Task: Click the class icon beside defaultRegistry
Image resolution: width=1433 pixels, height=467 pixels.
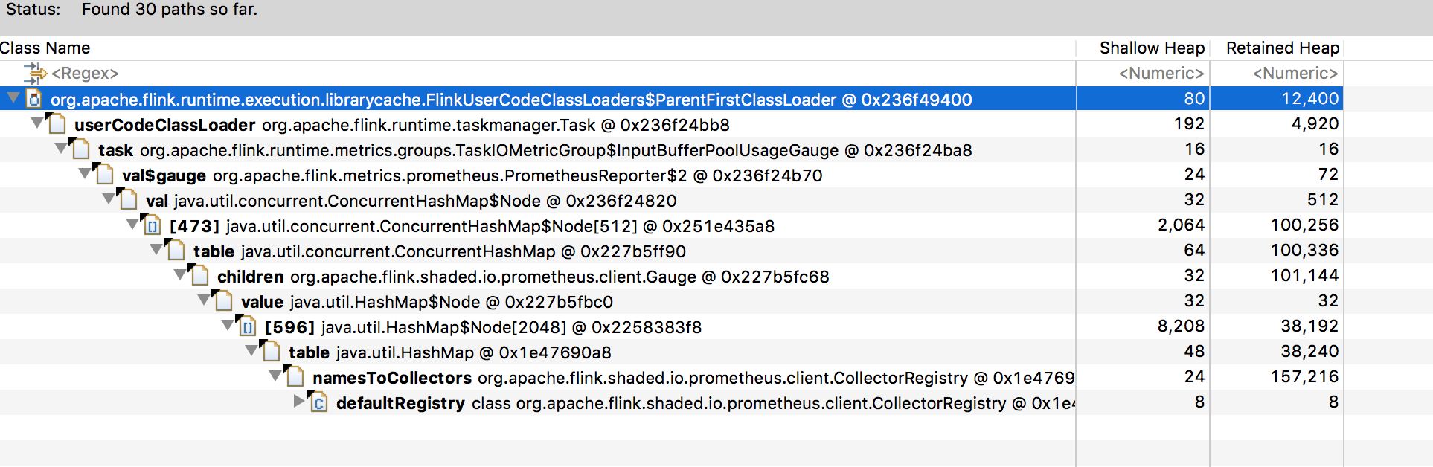Action: [x=318, y=402]
